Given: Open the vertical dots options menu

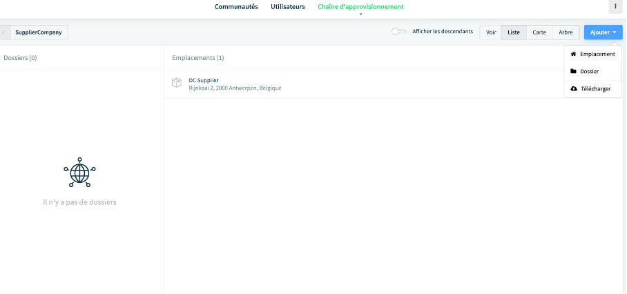Looking at the screenshot, I should coord(615,7).
